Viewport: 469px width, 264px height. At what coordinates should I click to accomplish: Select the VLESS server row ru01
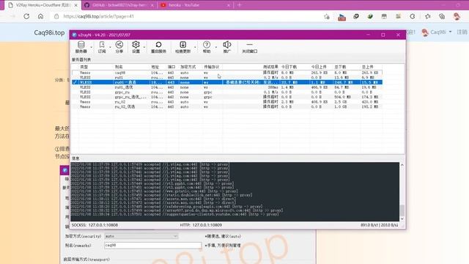227,78
